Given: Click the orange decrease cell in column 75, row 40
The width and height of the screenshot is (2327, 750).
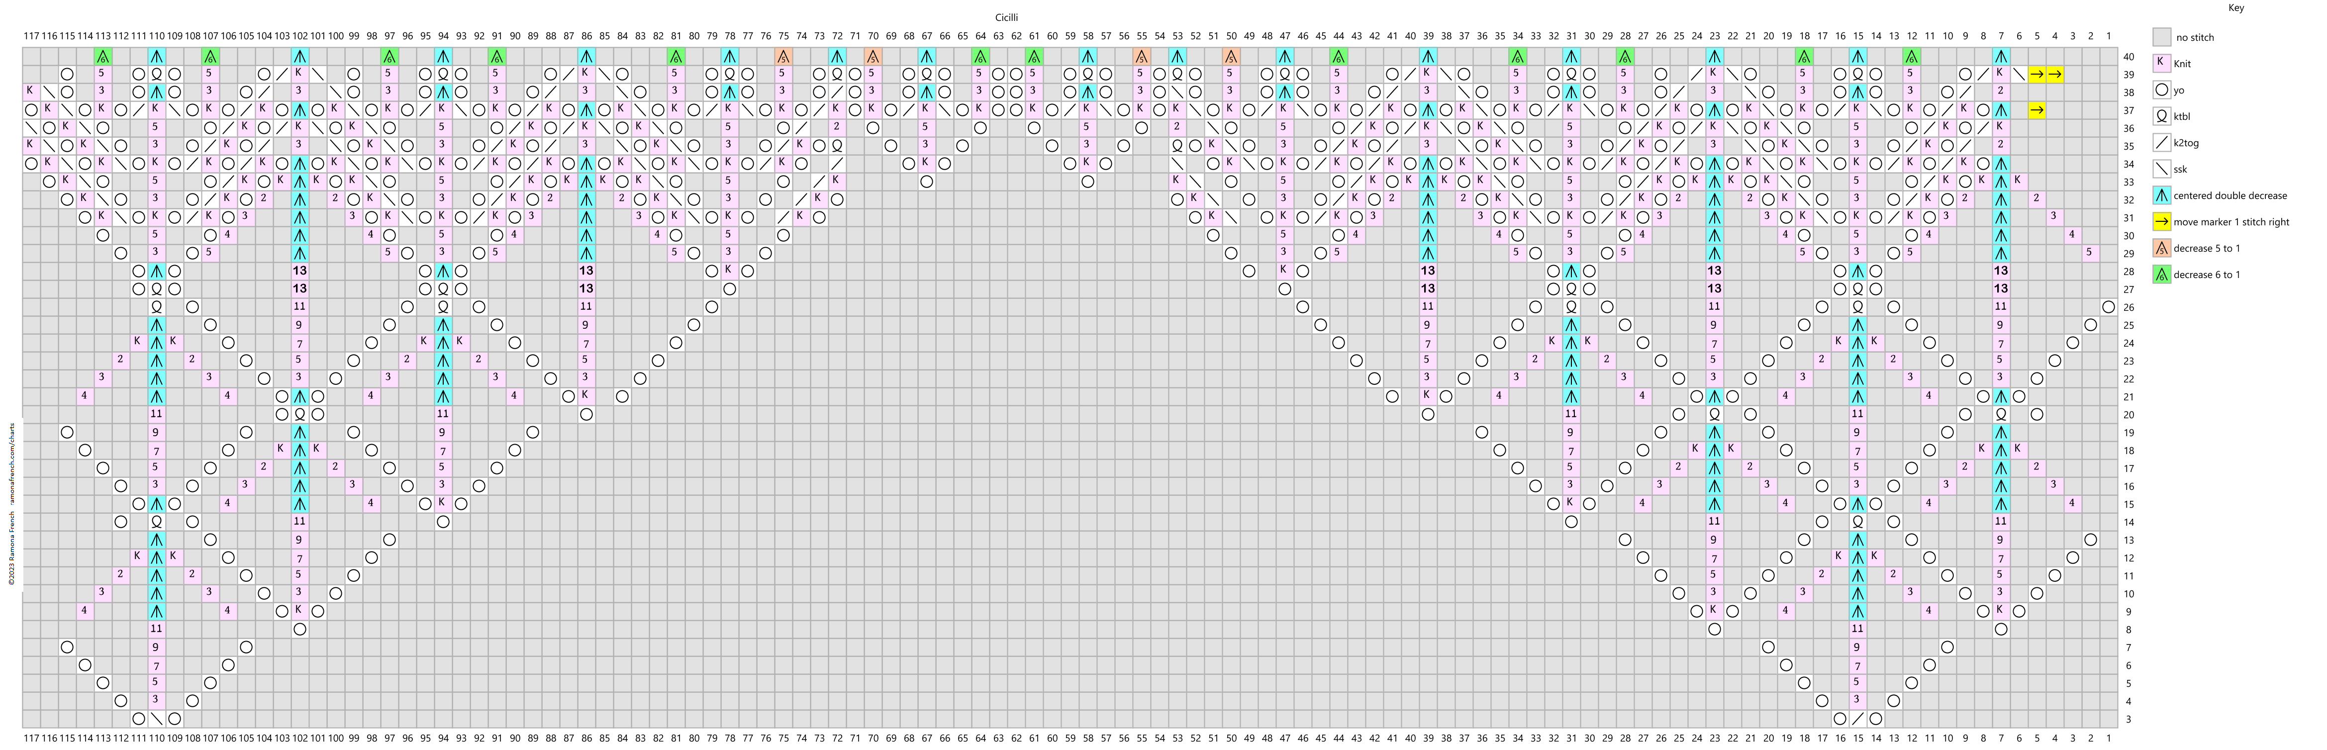Looking at the screenshot, I should [x=783, y=56].
